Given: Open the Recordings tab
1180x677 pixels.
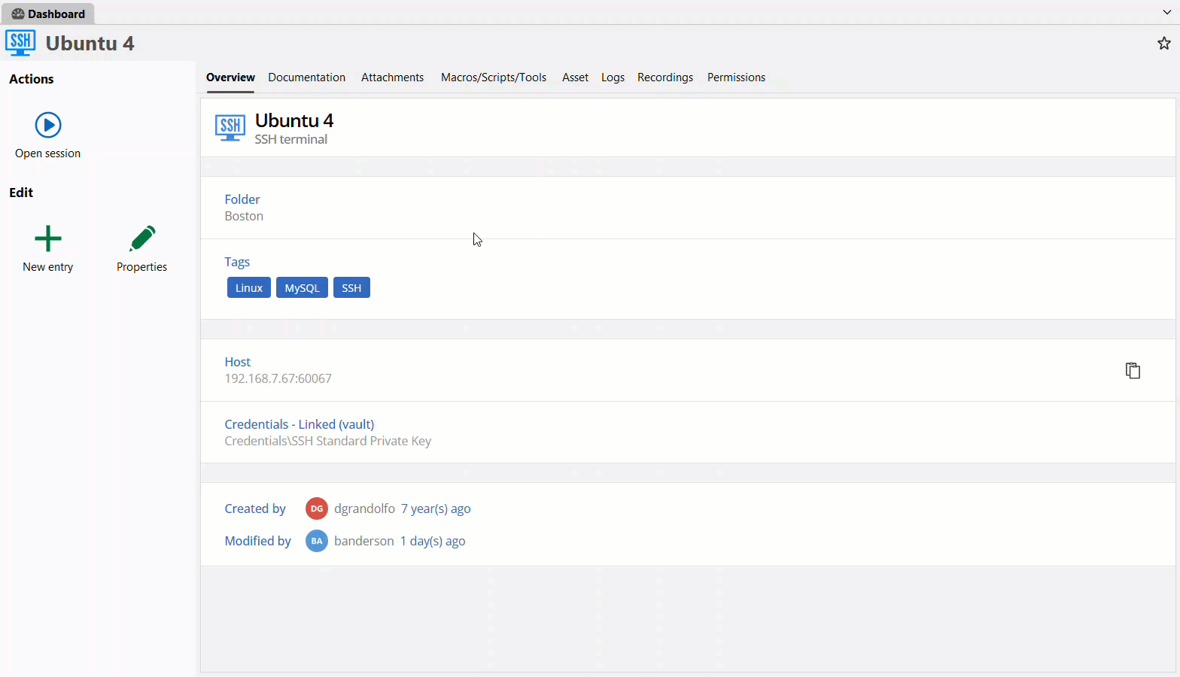Looking at the screenshot, I should tap(665, 77).
